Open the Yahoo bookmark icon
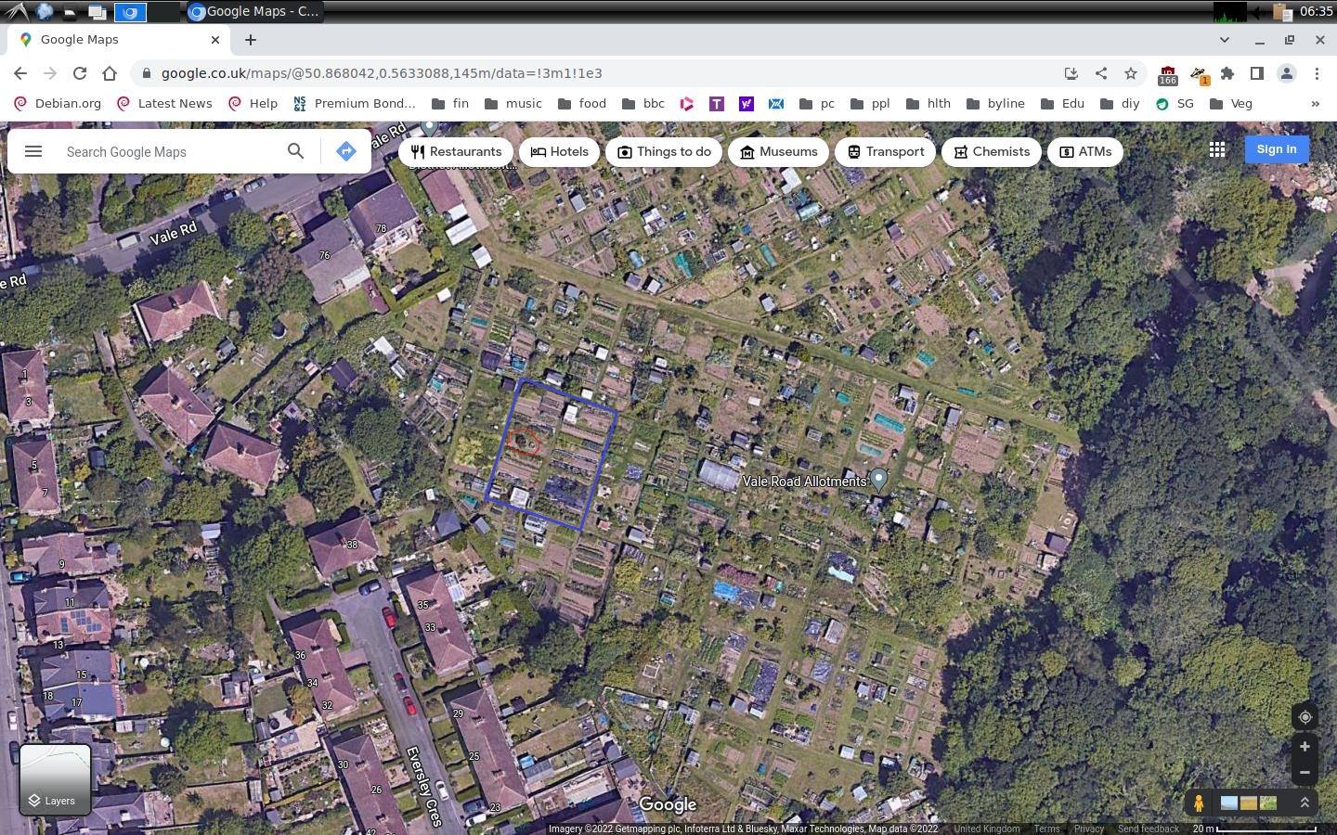1337x835 pixels. click(746, 103)
